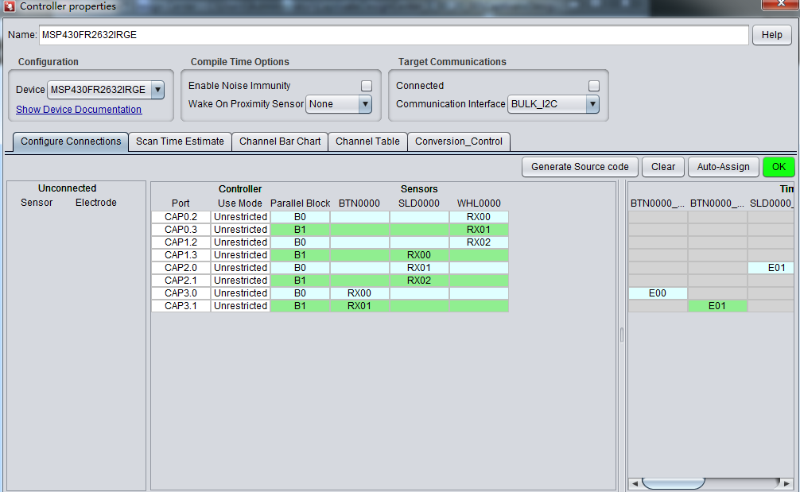
Task: Select the CAP3.0 port cell
Action: click(181, 293)
